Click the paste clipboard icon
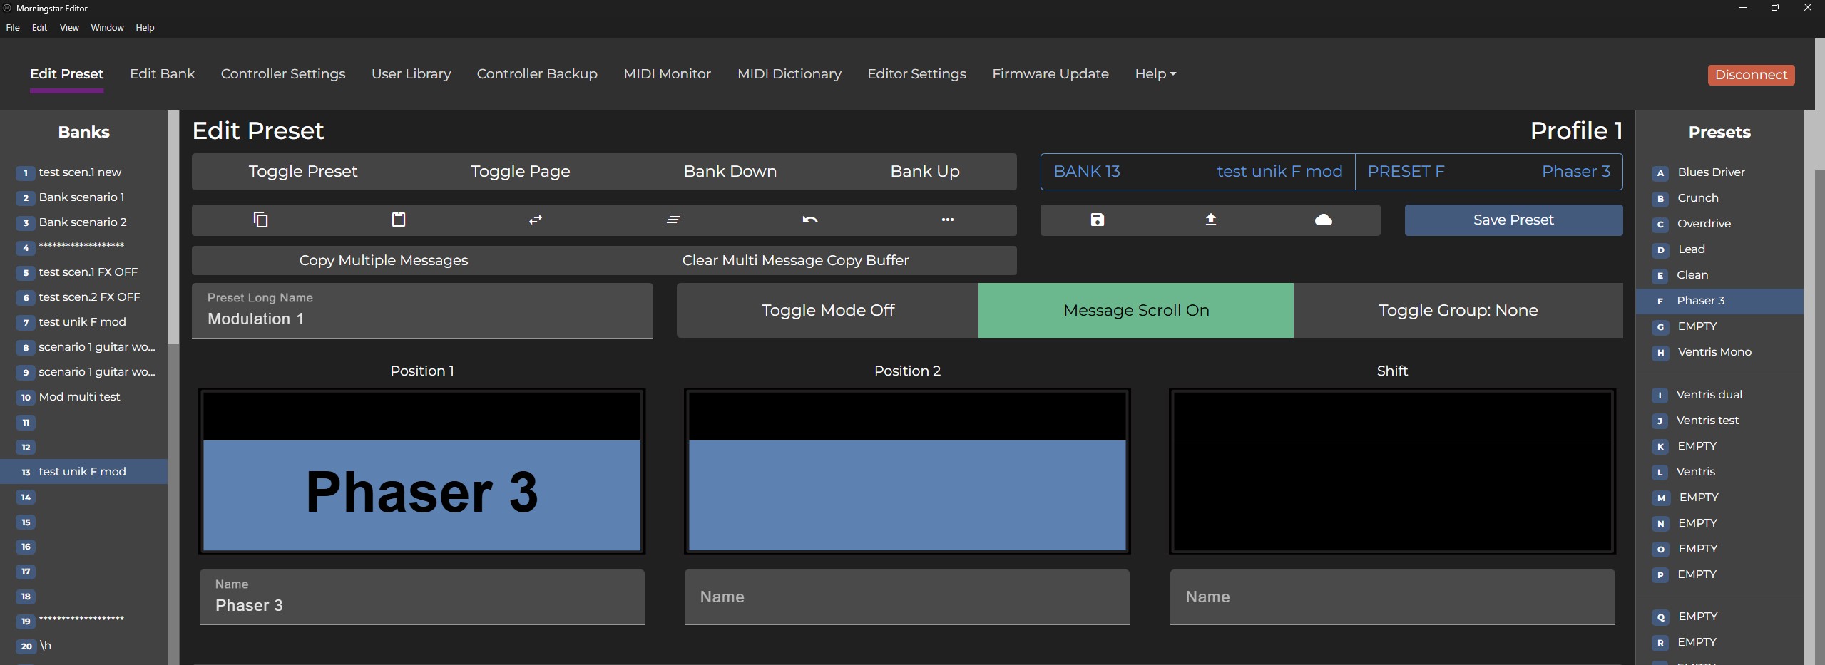Screen dimensions: 1825x665 pyautogui.click(x=399, y=220)
